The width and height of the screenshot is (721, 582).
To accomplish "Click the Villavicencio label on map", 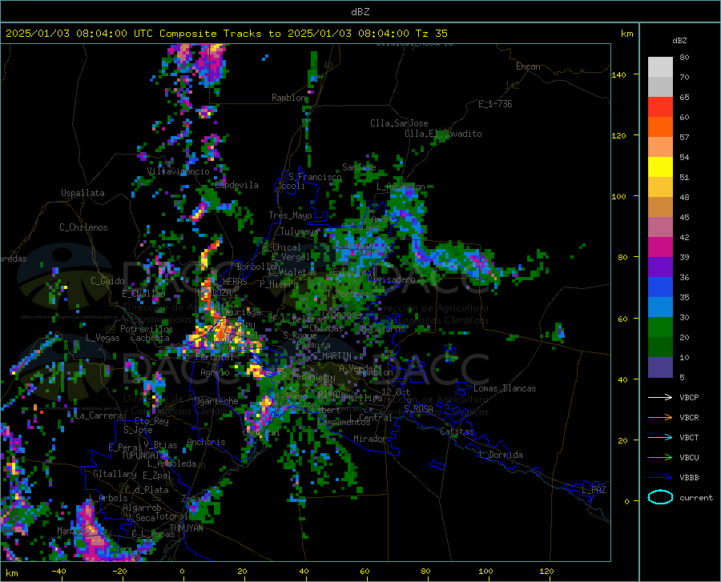I will point(178,171).
